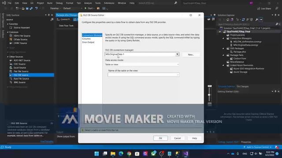Collapse the SSIS Packages tree node
Image resolution: width=282 pixels, height=158 pixels.
223,48
